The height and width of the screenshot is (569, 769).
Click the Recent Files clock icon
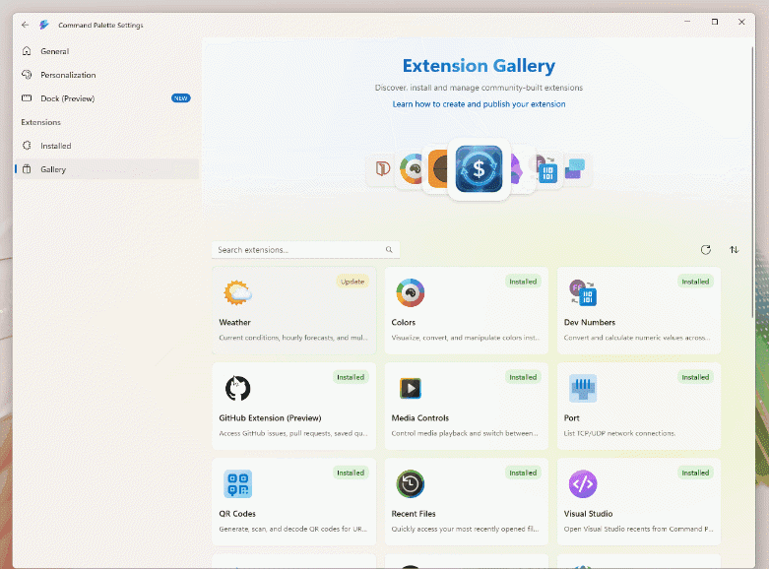click(x=410, y=483)
